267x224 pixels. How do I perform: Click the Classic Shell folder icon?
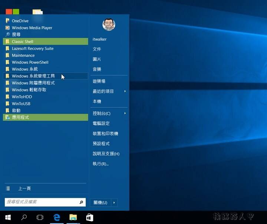[x=7, y=41]
